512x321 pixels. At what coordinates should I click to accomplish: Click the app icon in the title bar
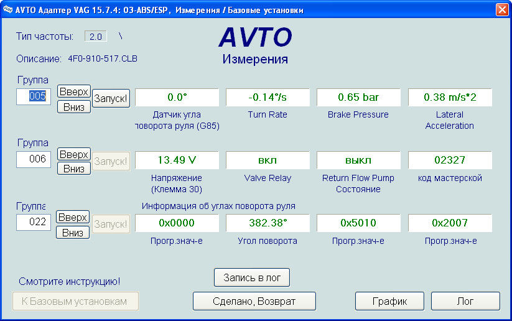click(7, 9)
